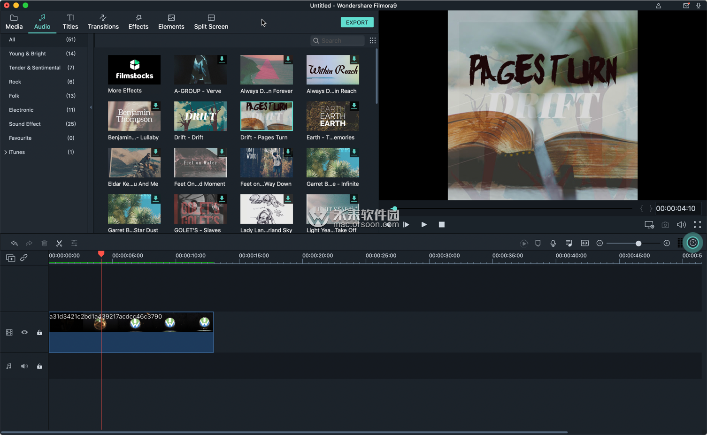Download the A-GROUP - Verve track
Image resolution: width=707 pixels, height=435 pixels.
click(x=222, y=60)
